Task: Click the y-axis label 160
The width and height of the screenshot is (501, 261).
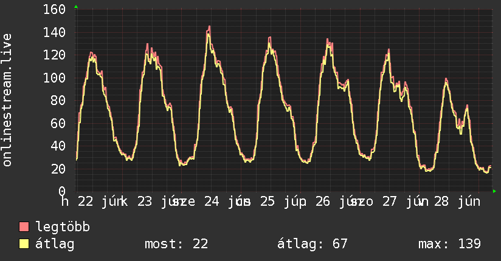Action: pos(54,9)
